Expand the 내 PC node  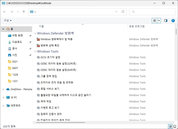coord(3,98)
